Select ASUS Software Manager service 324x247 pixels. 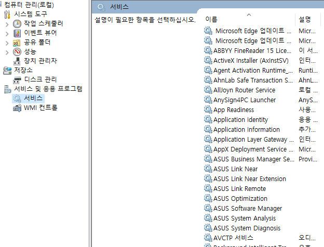[248, 209]
